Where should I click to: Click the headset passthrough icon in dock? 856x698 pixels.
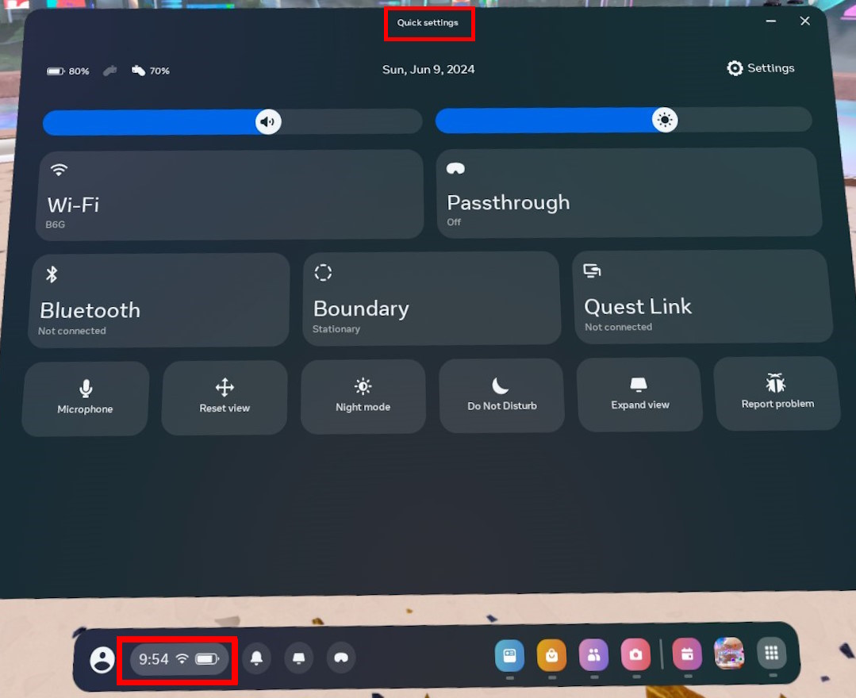(x=341, y=658)
